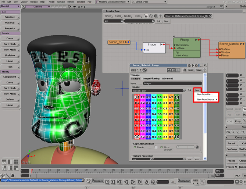Click the Name input field containing Image

point(172,83)
